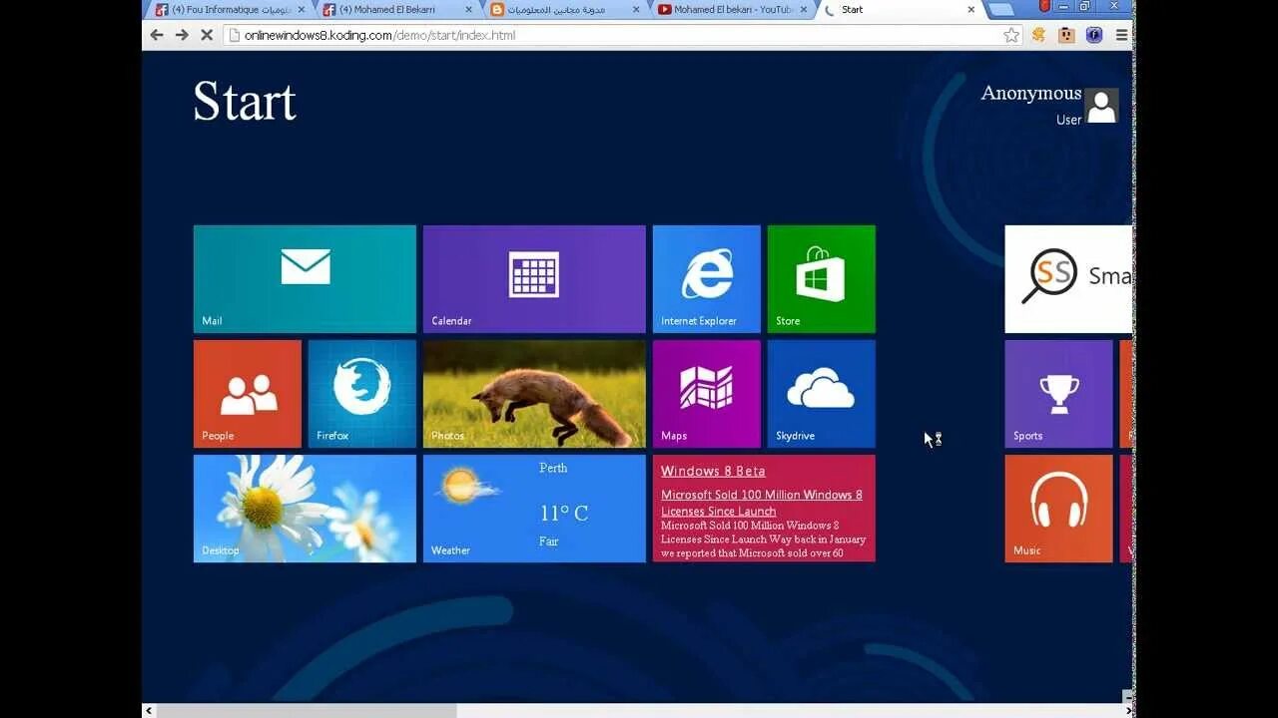Open the Skydrive tile
The height and width of the screenshot is (718, 1278).
point(822,394)
